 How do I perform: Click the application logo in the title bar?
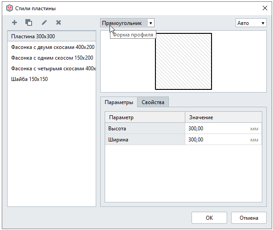pos(9,8)
